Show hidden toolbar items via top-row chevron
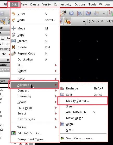This screenshot has width=113, height=145. [x=104, y=14]
